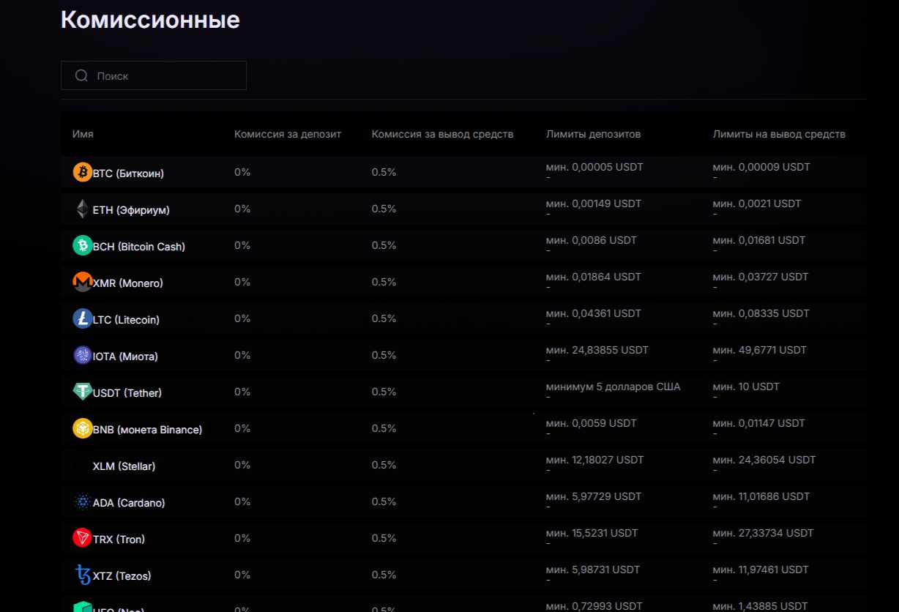Click the Лимиты депозитов column header

point(593,135)
